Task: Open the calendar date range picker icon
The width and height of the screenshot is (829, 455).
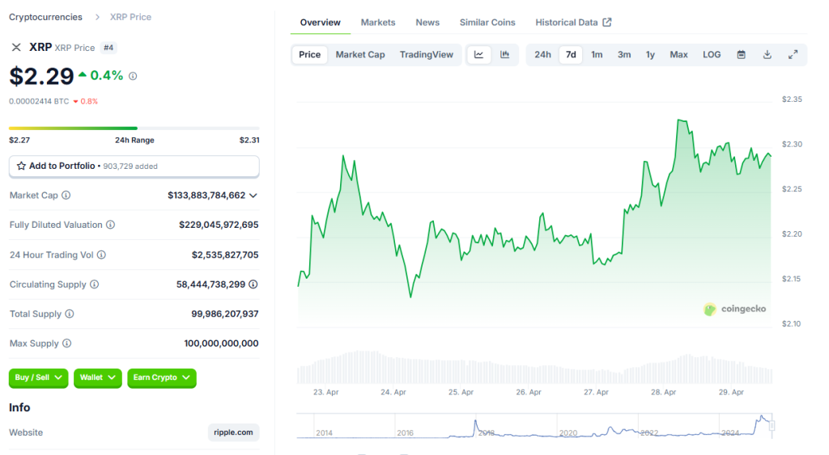Action: pyautogui.click(x=742, y=54)
